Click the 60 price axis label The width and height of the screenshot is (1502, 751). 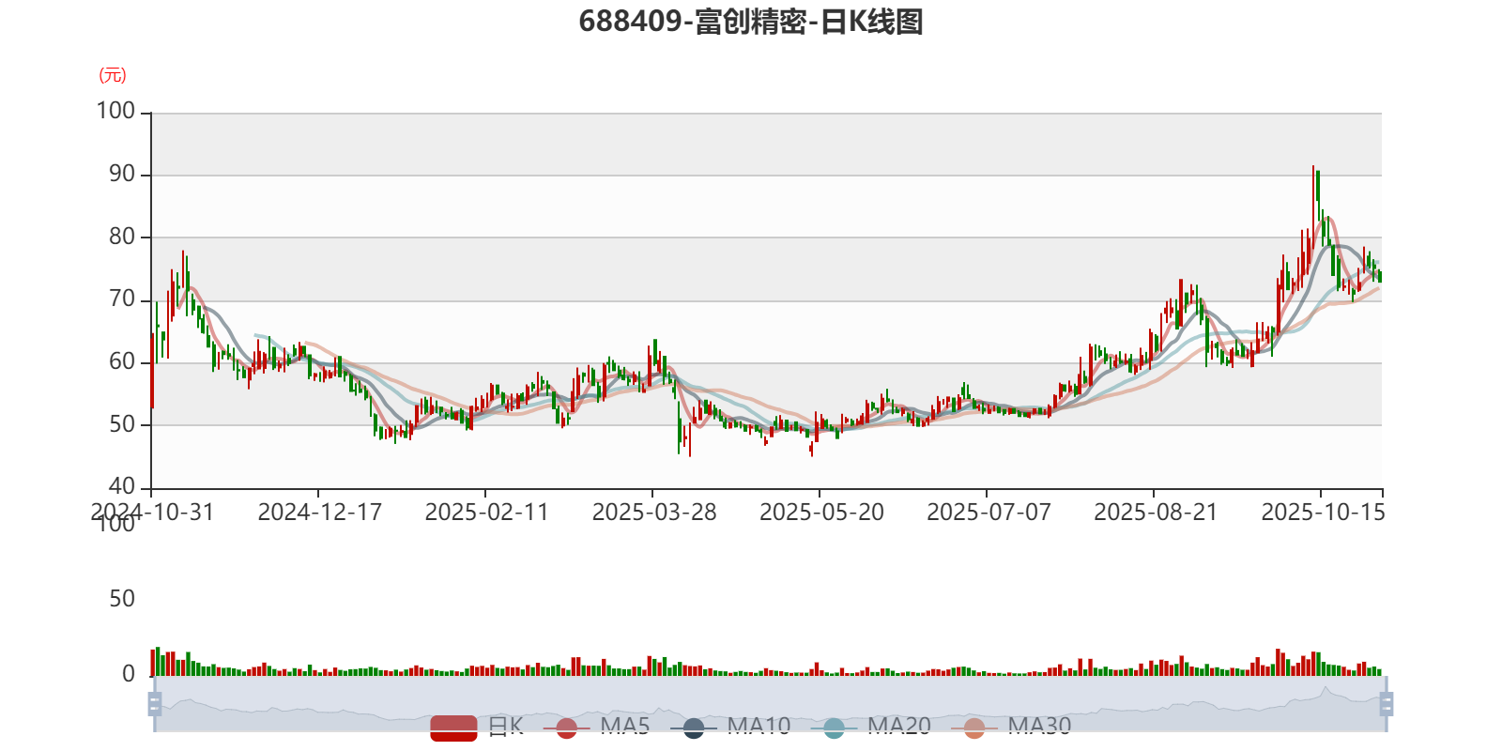pyautogui.click(x=122, y=361)
